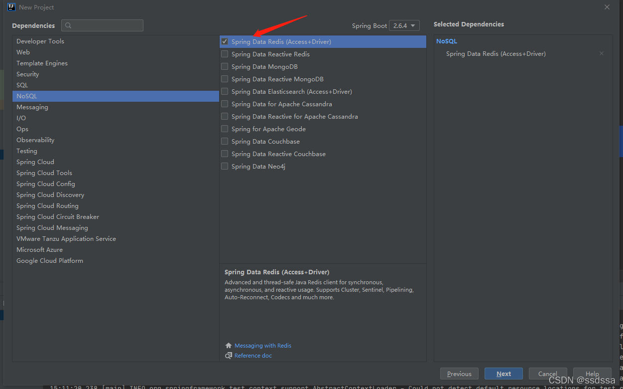The width and height of the screenshot is (623, 389).
Task: Check Spring Data Reactive Redis checkbox
Action: [225, 54]
